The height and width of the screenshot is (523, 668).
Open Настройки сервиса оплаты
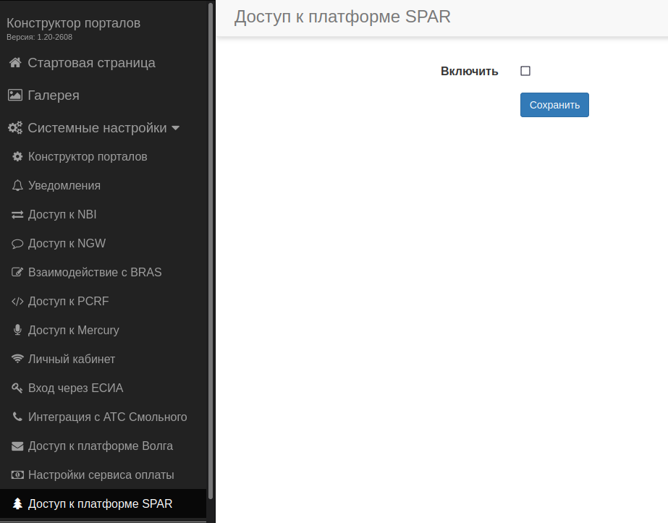click(x=103, y=475)
